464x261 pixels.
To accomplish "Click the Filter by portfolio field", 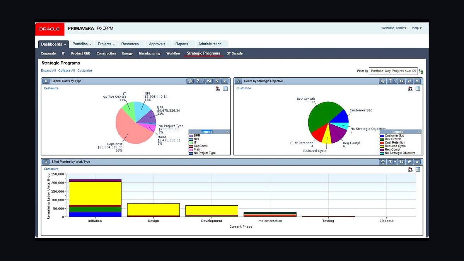I will click(393, 71).
